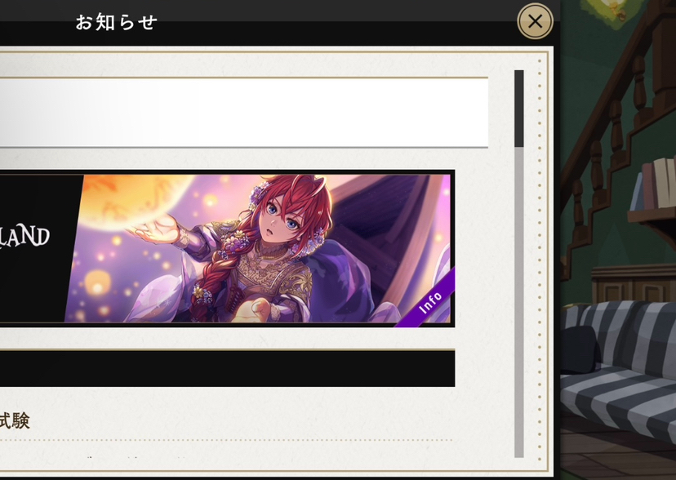Click the LAND logo on banner
Viewport: 676px width, 480px height.
(25, 236)
